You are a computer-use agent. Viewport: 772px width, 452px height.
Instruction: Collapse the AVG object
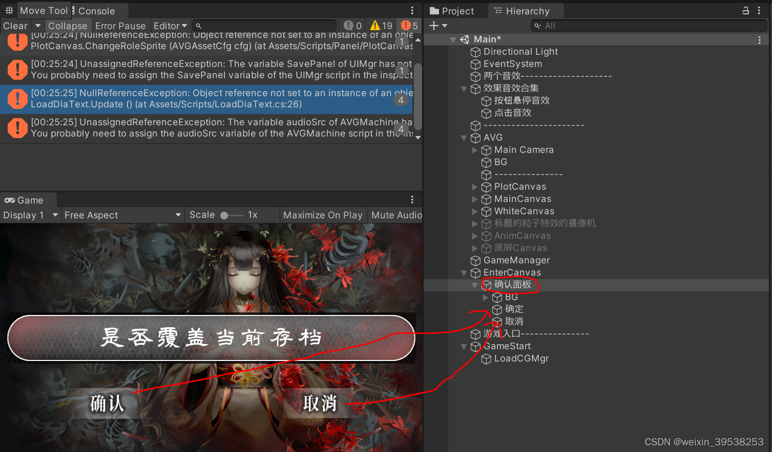(x=464, y=138)
